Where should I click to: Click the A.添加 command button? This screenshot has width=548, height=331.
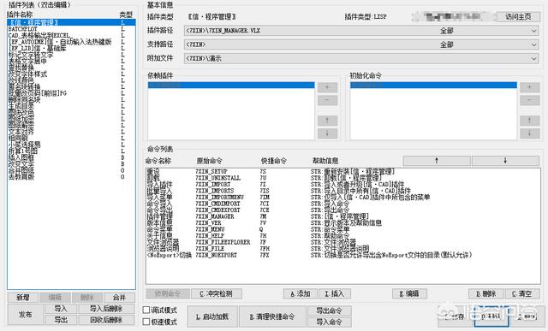pos(301,294)
